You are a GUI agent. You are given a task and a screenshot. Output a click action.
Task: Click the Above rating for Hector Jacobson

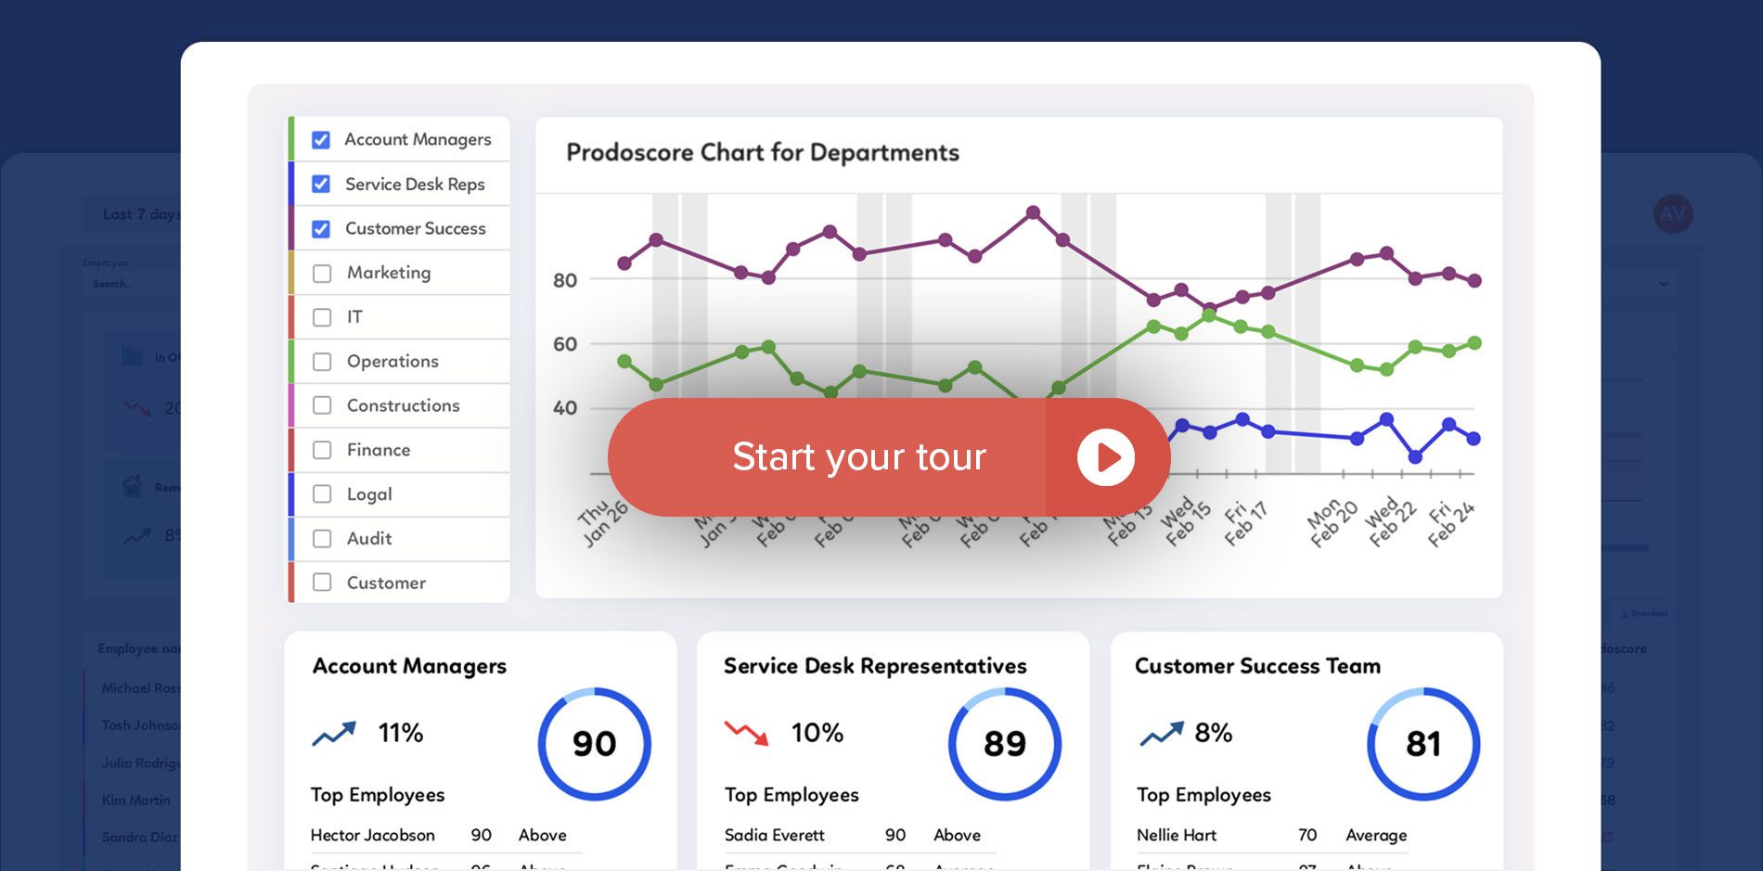[x=543, y=835]
